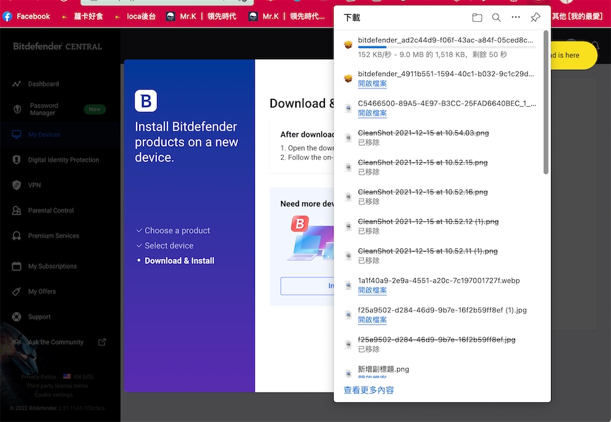Open Parental Control icon in sidebar
The image size is (611, 422).
tap(16, 211)
